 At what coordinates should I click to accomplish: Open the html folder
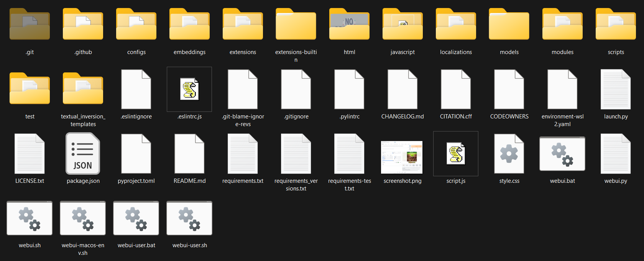tap(349, 25)
